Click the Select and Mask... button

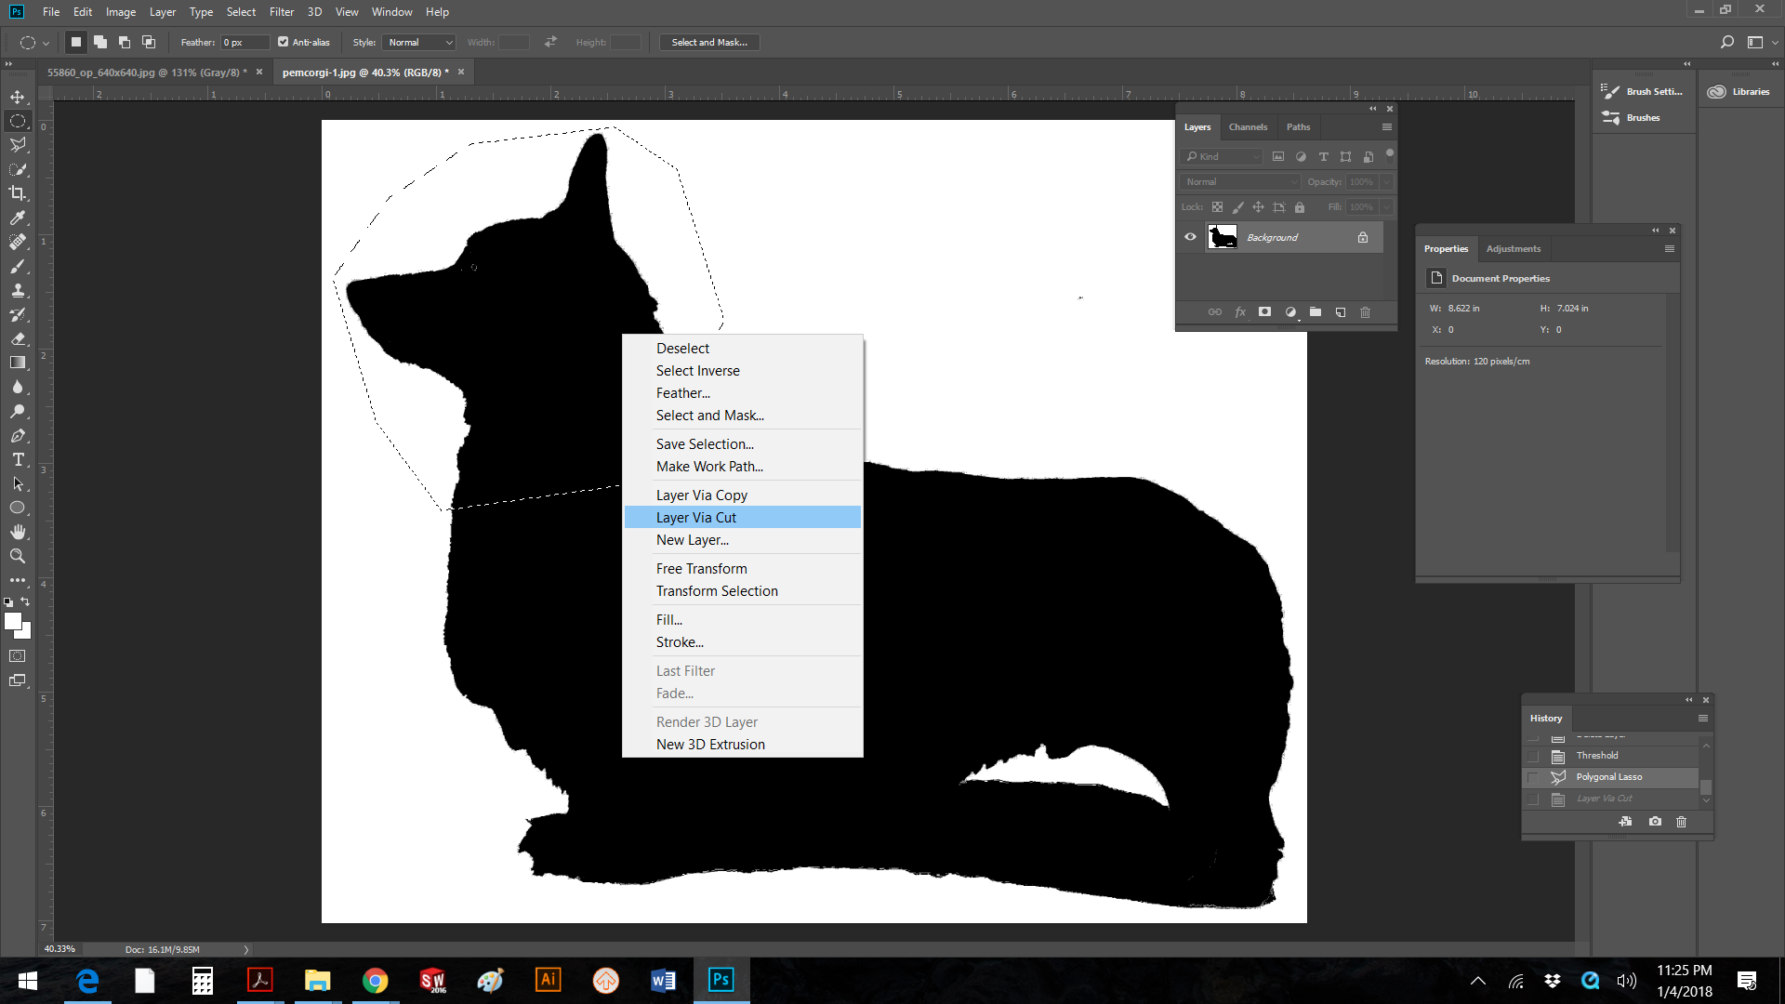pyautogui.click(x=709, y=42)
